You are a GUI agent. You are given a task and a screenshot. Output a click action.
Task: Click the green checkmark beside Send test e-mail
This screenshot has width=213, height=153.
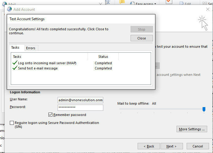click(x=15, y=68)
